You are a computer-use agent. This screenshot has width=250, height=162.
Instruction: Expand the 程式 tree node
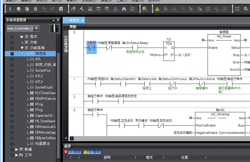click(22, 37)
